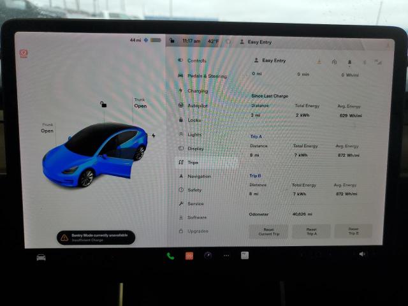
Task: Open the Upgrades menu
Action: point(194,231)
